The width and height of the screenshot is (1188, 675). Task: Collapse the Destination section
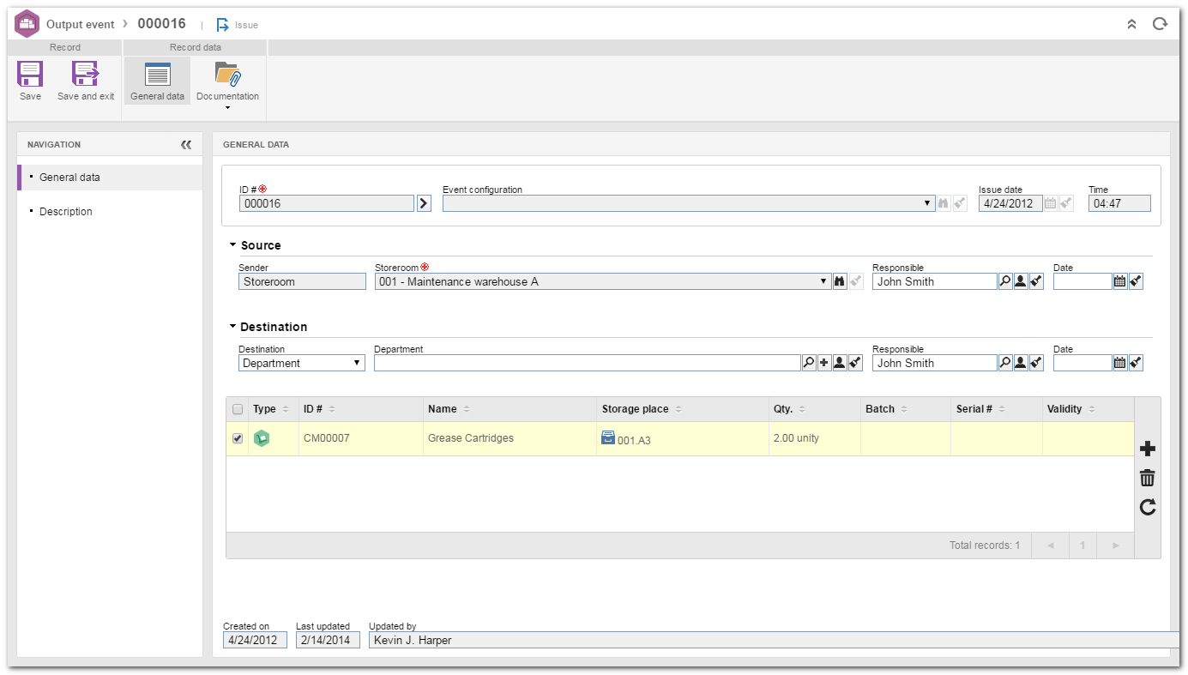click(x=232, y=327)
